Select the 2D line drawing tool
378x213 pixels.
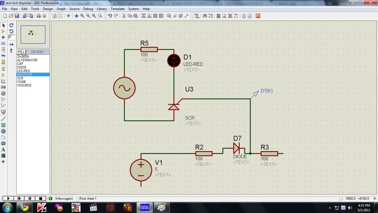(x=3, y=119)
